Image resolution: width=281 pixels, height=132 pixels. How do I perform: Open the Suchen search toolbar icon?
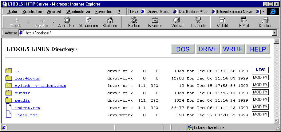tap(134, 20)
